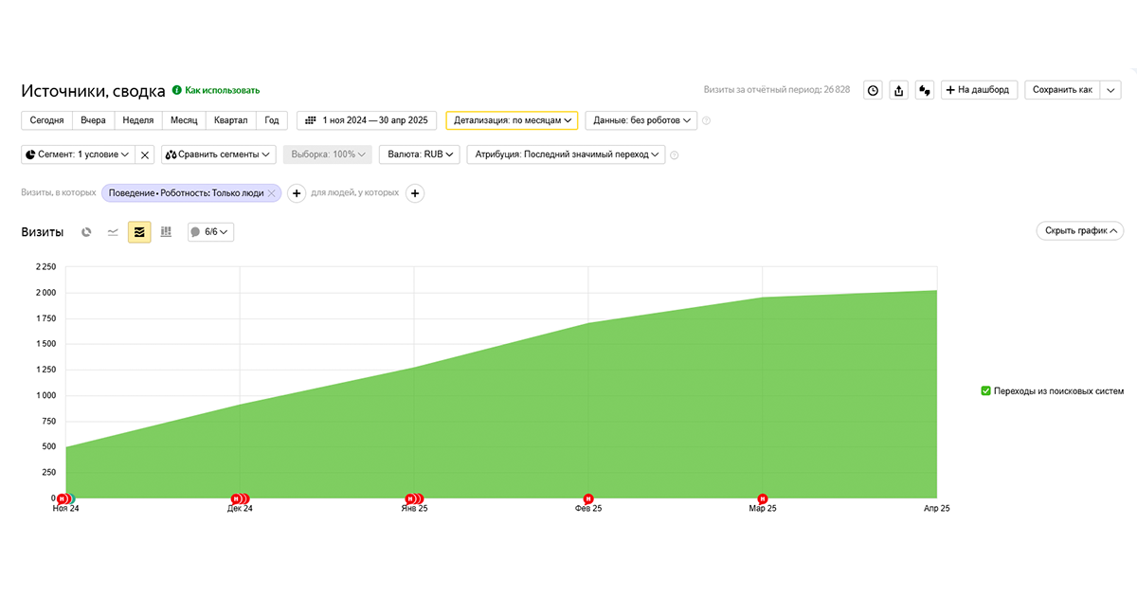Open report history clock icon
Image resolution: width=1137 pixels, height=597 pixels.
click(874, 90)
